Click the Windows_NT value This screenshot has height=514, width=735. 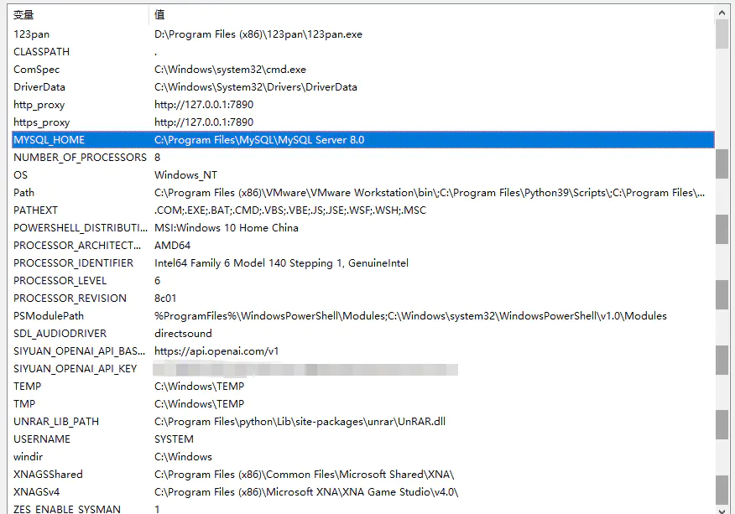point(185,175)
